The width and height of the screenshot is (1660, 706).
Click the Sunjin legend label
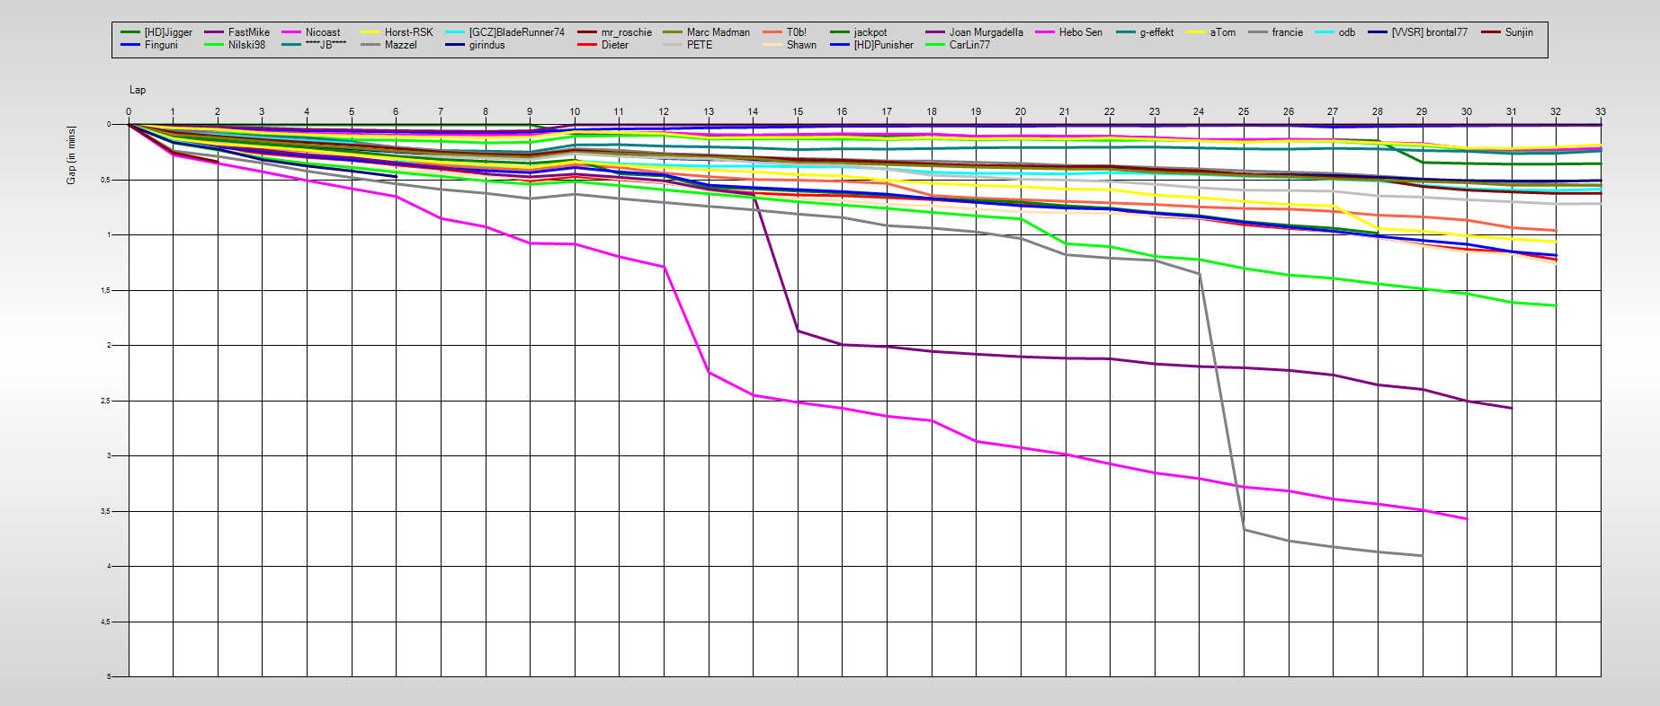[x=1519, y=32]
